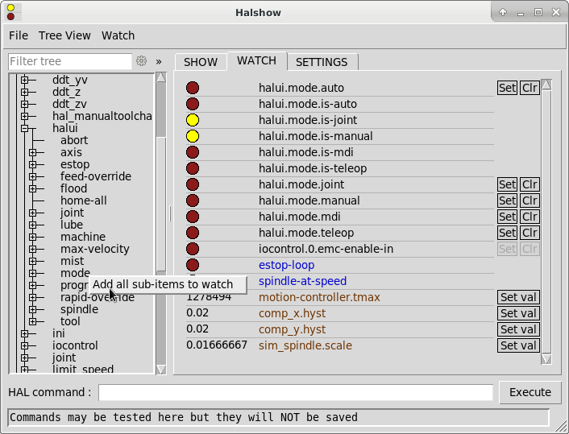This screenshot has height=434, width=569.
Task: Switch to the SETTINGS tab
Action: (322, 62)
